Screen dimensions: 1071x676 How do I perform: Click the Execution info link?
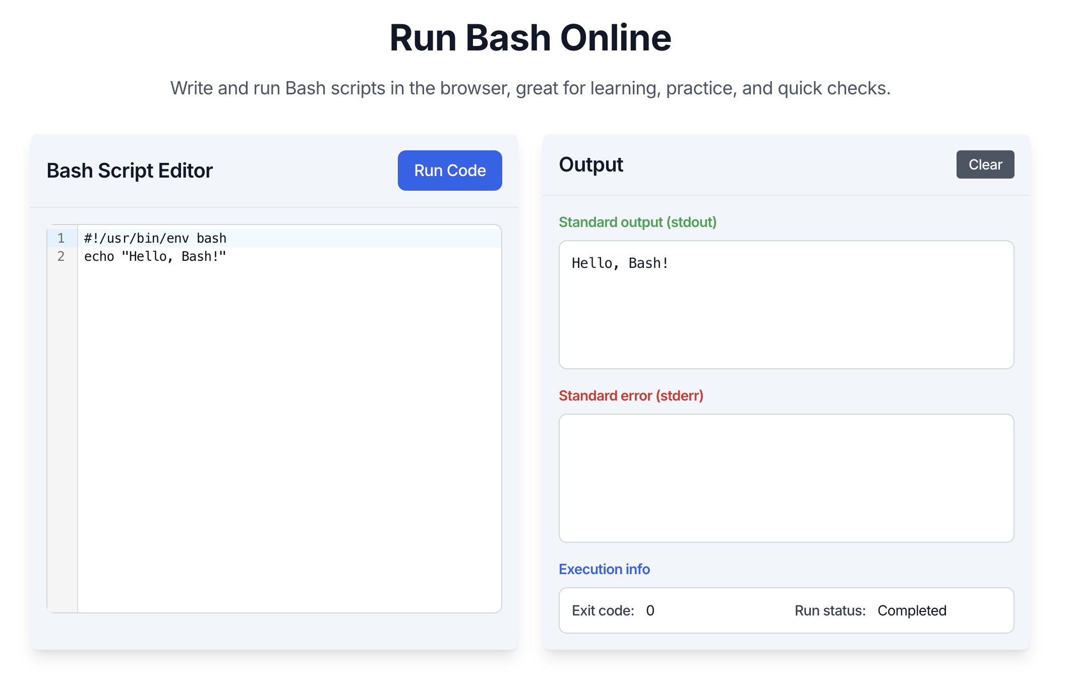(x=604, y=569)
